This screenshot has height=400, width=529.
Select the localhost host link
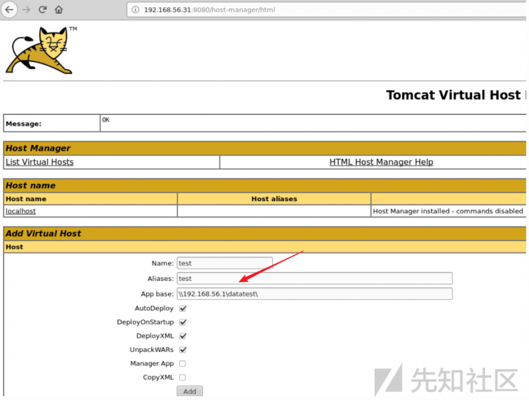(20, 211)
